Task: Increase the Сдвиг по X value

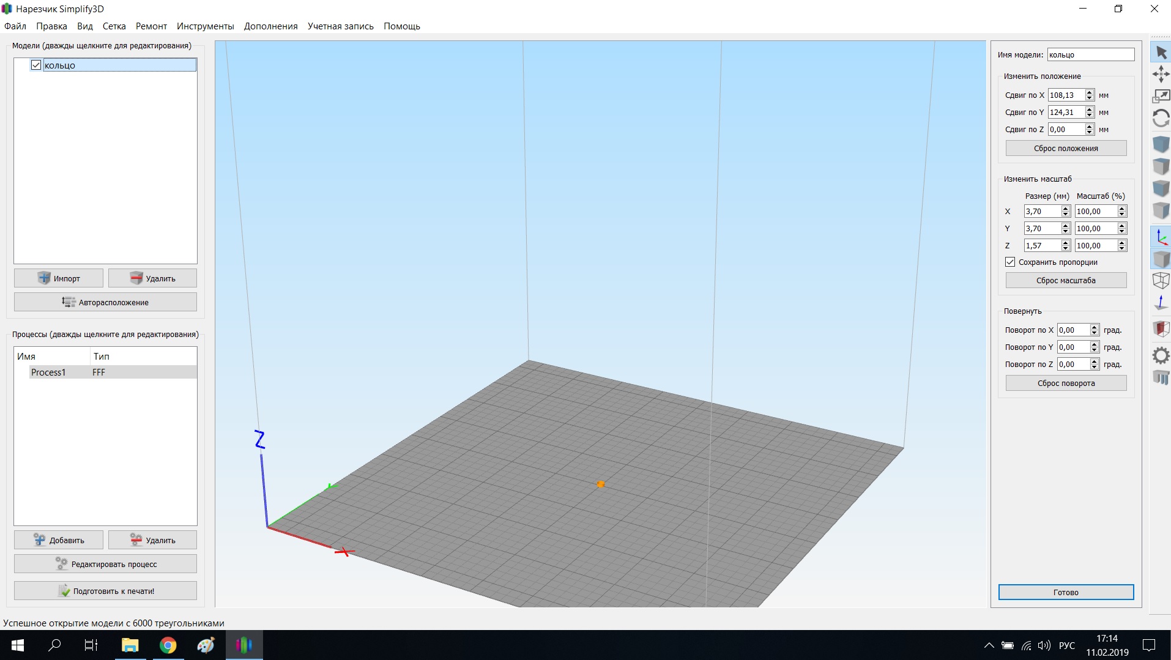Action: (1090, 92)
